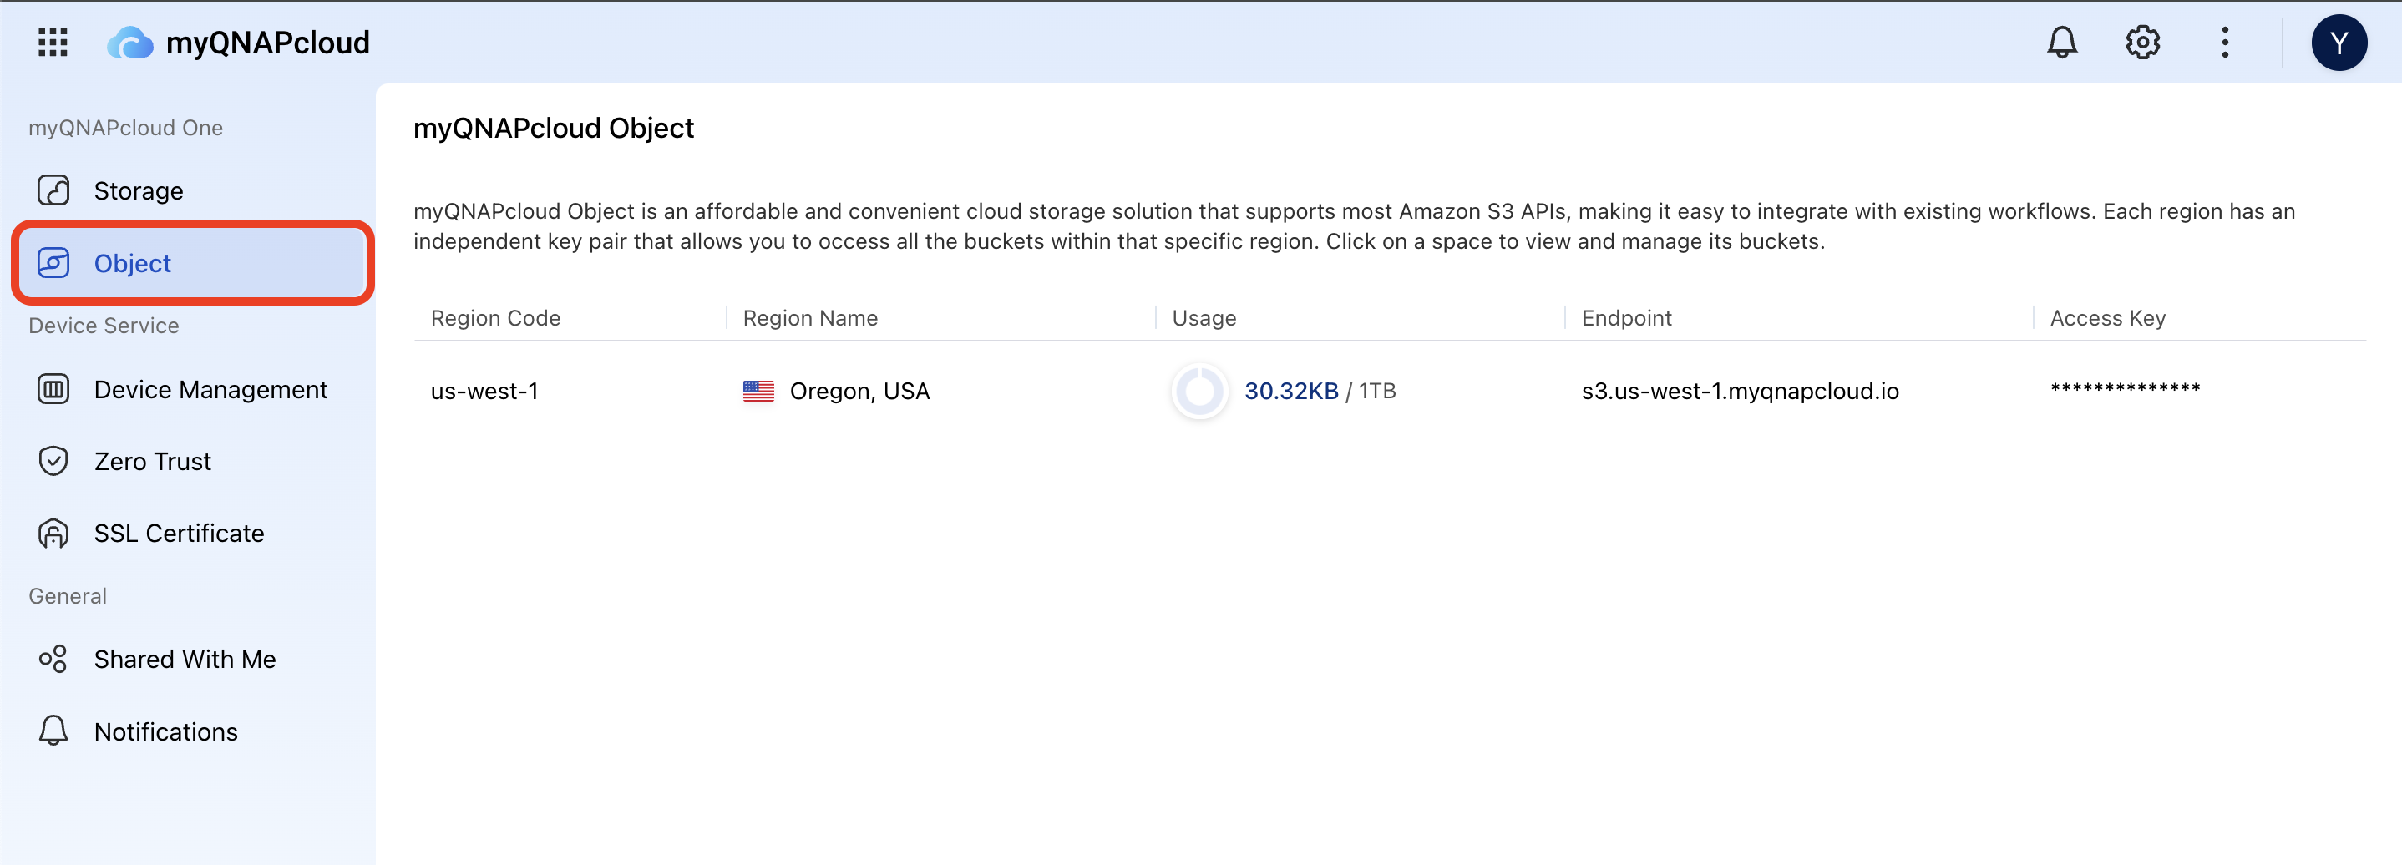Select the Storage icon in sidebar

point(54,190)
